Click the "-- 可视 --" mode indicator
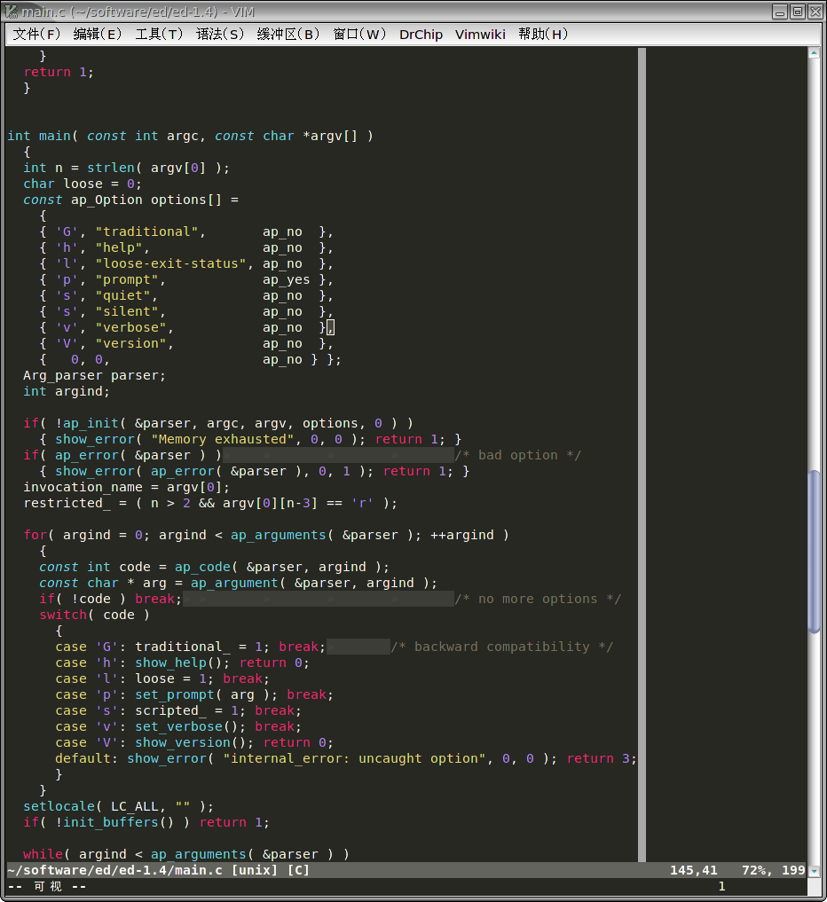Viewport: 827px width, 902px height. tap(47, 886)
